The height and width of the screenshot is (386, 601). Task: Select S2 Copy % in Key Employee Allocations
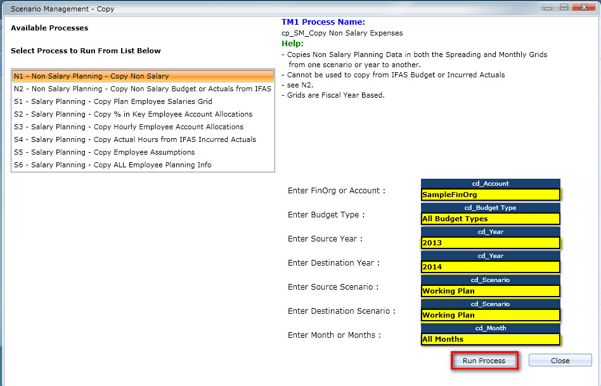(143, 114)
